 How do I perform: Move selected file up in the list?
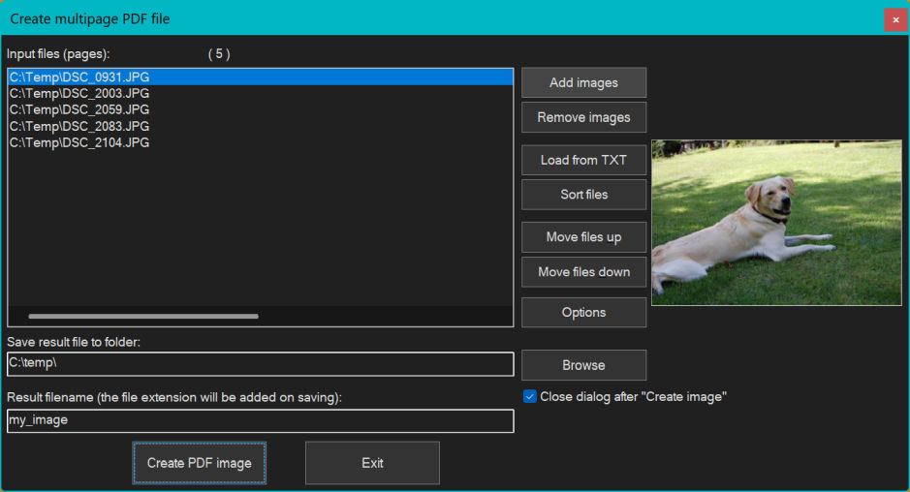(x=583, y=237)
